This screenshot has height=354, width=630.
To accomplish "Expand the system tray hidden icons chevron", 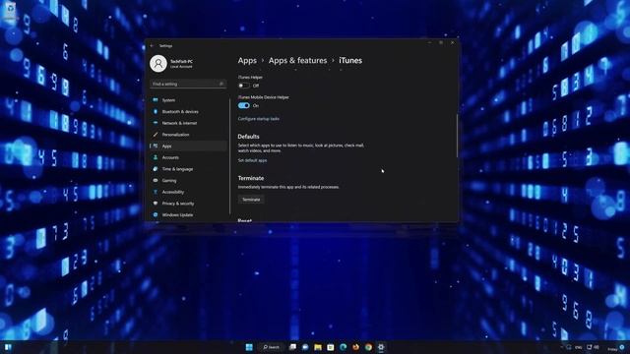I will pos(561,347).
